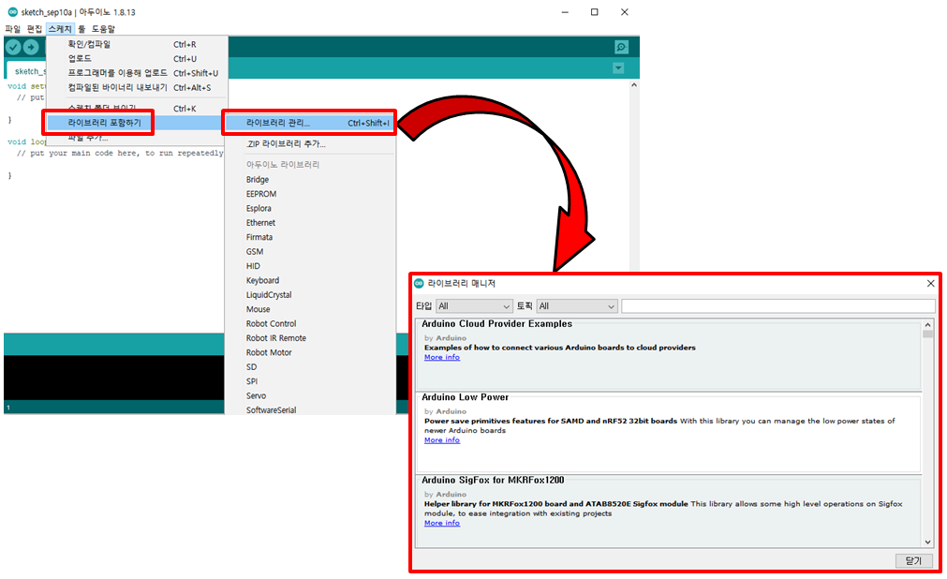Click More info under Arduino Low Power
The image size is (947, 579).
441,440
